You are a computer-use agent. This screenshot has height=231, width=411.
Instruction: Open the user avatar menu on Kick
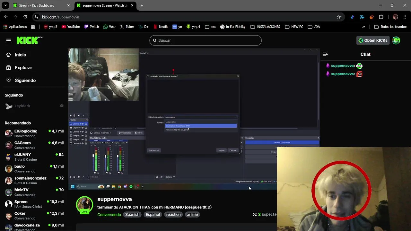pos(396,40)
